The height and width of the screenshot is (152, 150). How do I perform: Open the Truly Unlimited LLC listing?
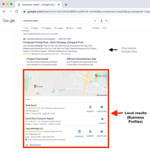tap(34, 129)
